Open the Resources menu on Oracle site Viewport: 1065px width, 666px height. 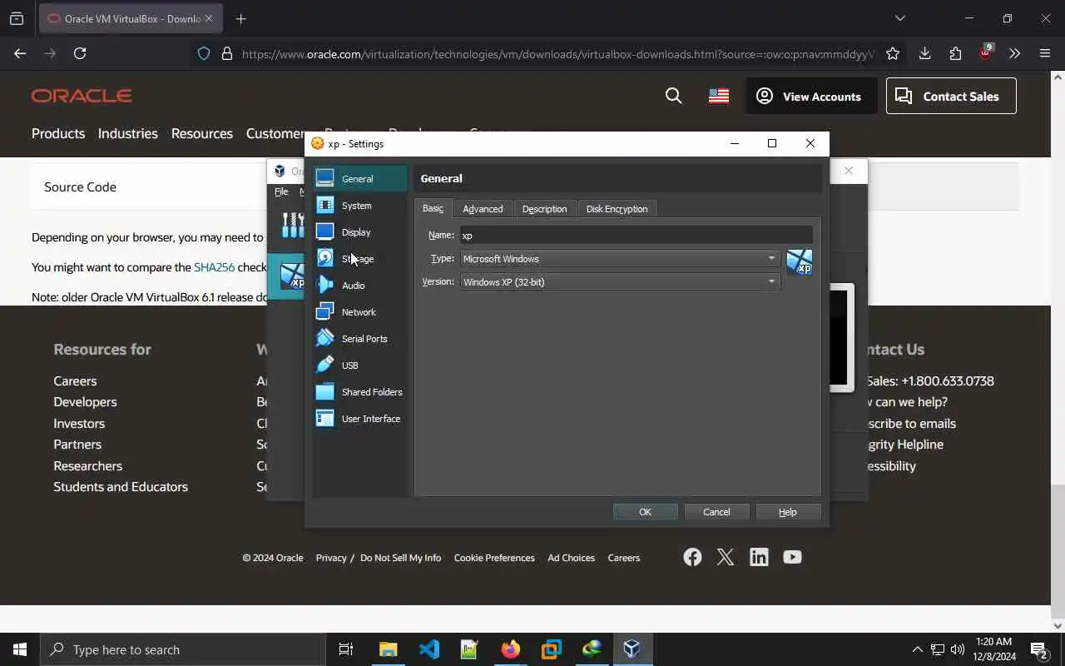[x=202, y=133]
